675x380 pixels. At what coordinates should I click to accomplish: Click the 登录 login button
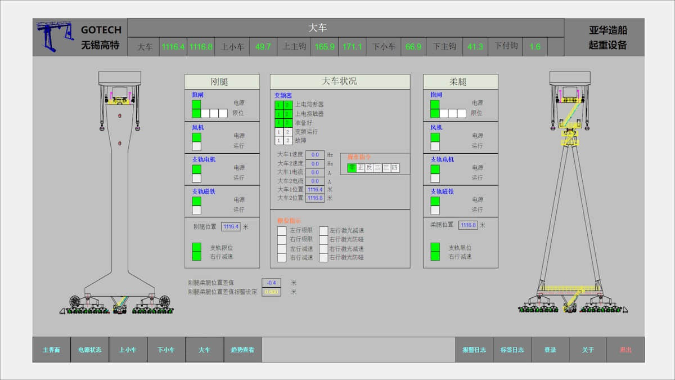pos(550,350)
